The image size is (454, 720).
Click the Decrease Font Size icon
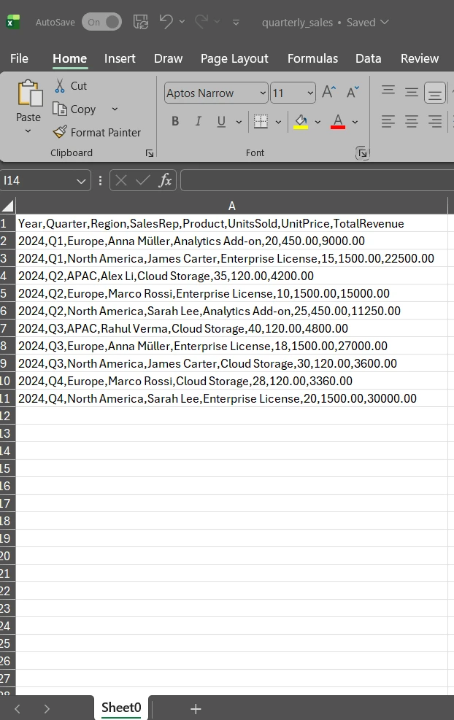click(x=353, y=92)
